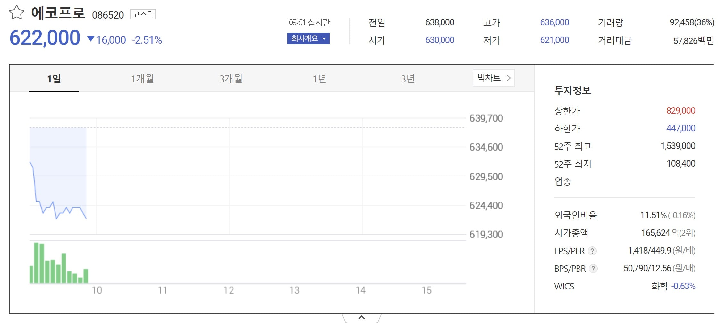Show the 1년 chart tab
This screenshot has width=726, height=327.
[x=319, y=79]
